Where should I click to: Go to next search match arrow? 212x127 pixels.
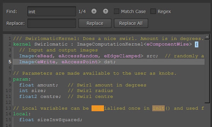[94, 11]
